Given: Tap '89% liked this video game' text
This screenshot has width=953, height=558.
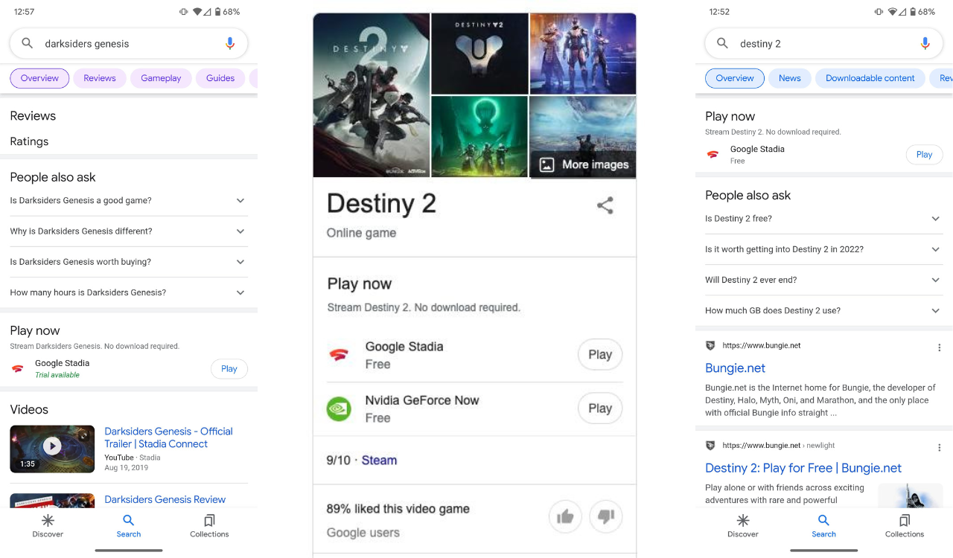Looking at the screenshot, I should 398,509.
